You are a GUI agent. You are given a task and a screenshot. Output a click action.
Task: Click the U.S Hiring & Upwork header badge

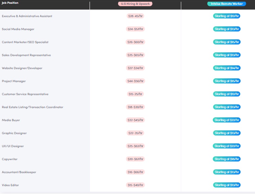(x=135, y=4)
